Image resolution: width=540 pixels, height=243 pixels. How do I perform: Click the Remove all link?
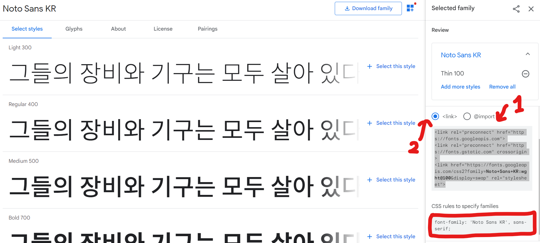point(502,87)
